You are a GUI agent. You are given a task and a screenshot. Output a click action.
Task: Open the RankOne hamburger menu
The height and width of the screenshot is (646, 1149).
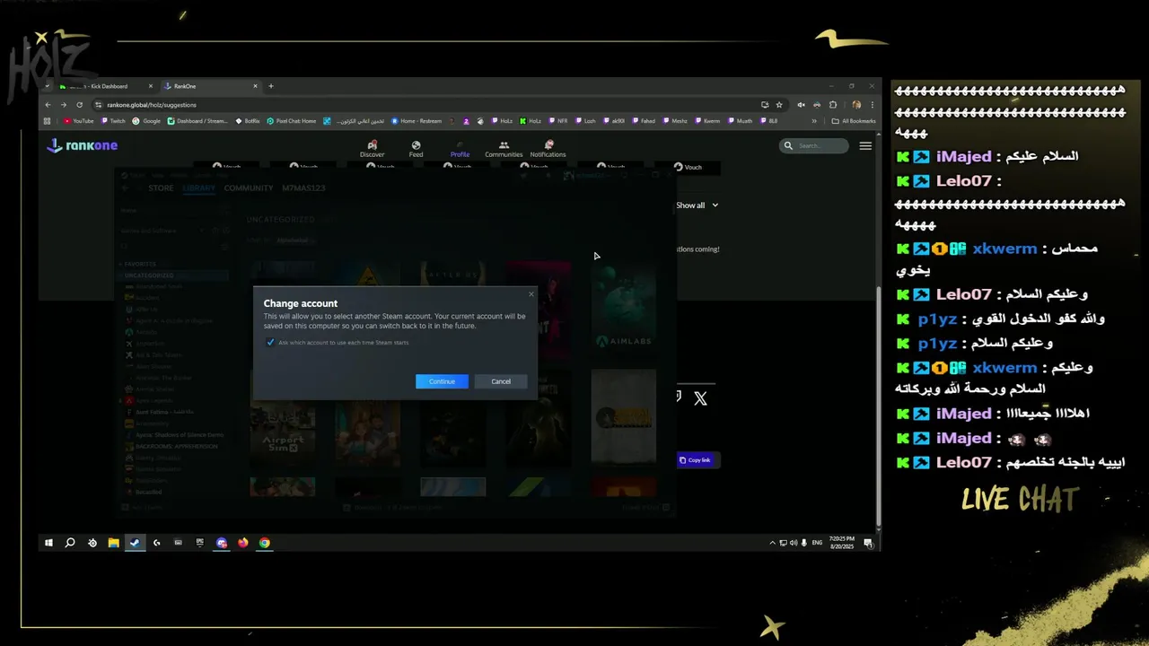tap(865, 145)
